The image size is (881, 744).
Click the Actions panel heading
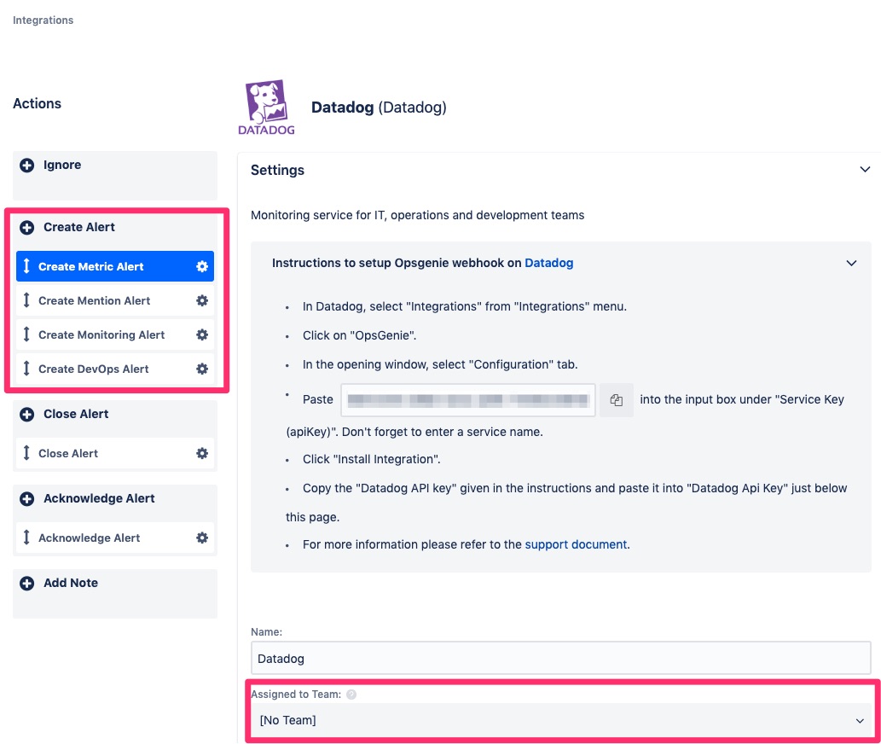(x=37, y=103)
